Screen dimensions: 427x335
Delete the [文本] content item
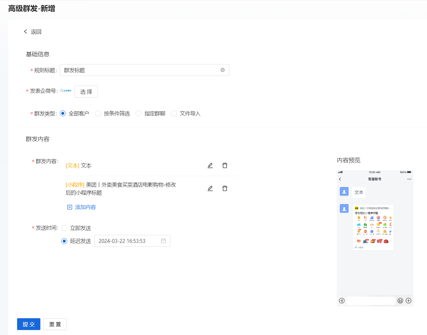pos(225,165)
